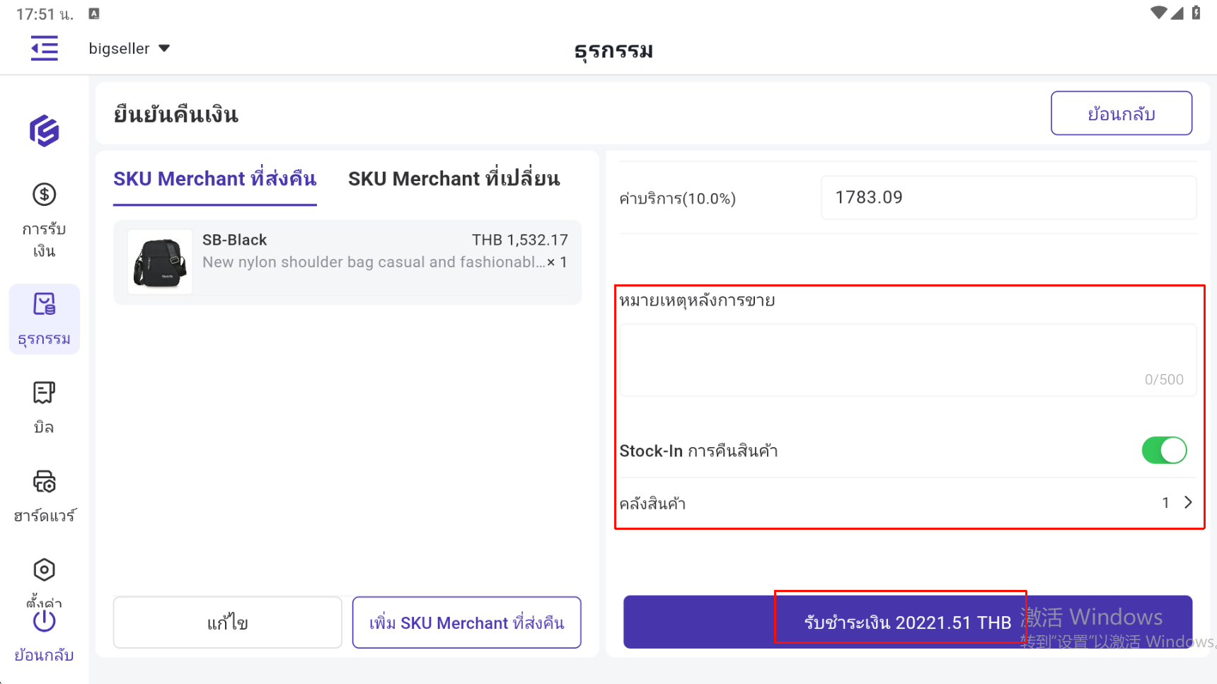Open the bigseller store dropdown
This screenshot has width=1217, height=684.
pyautogui.click(x=129, y=49)
